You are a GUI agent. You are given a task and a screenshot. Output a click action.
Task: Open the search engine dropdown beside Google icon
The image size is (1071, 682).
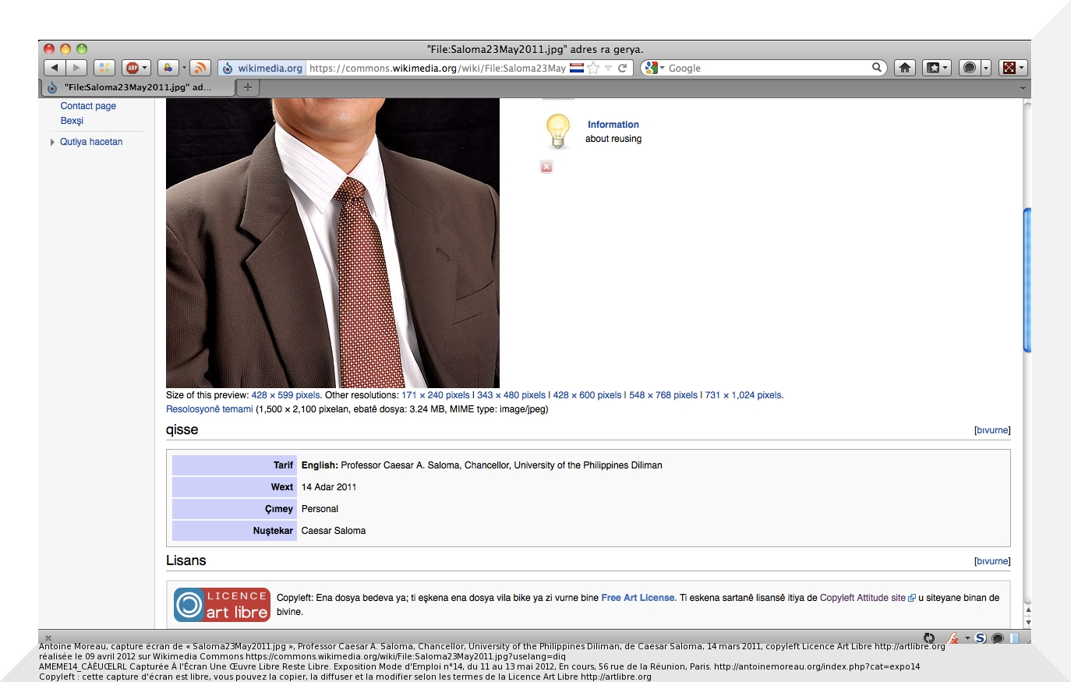[x=663, y=68]
